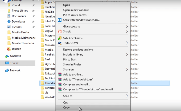Click the pin icon next to Photo Library

click(x=33, y=11)
